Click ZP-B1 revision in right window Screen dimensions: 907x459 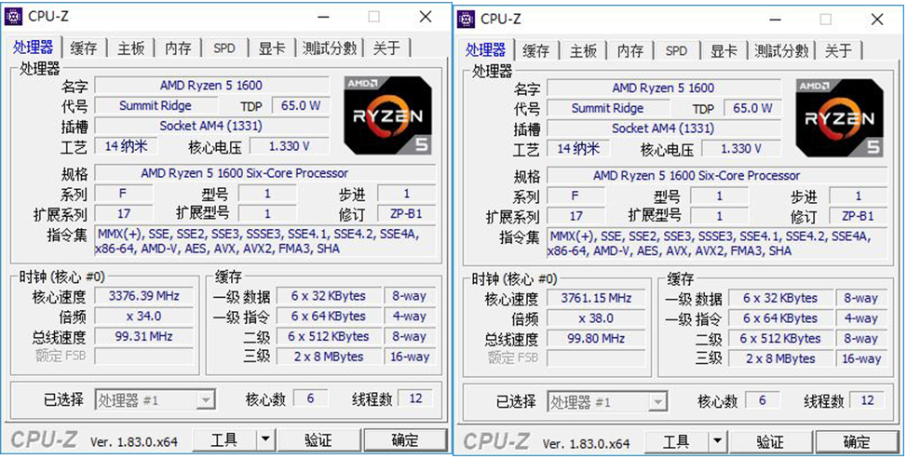(x=858, y=216)
